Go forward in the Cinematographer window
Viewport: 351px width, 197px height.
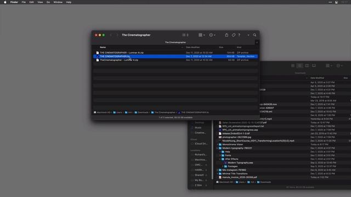click(117, 35)
